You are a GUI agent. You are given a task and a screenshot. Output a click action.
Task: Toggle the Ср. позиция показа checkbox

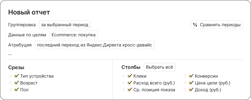point(130,90)
